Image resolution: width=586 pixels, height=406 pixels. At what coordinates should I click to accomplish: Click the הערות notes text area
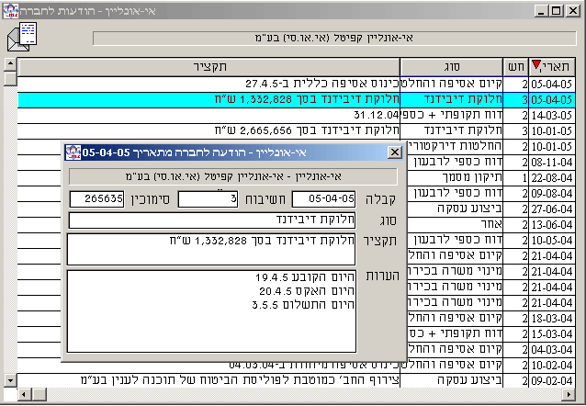coord(211,311)
